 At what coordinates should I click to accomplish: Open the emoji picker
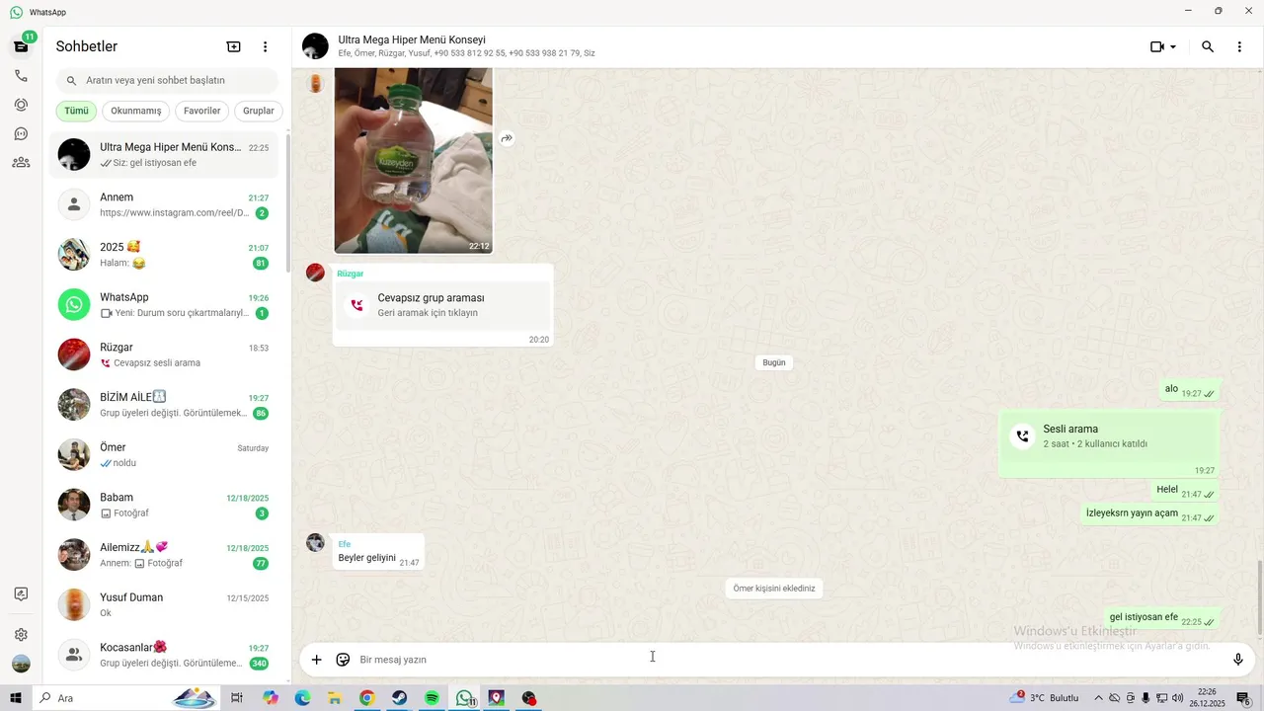tap(343, 660)
